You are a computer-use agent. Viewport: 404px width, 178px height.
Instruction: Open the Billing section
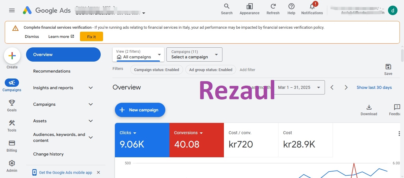click(x=12, y=146)
